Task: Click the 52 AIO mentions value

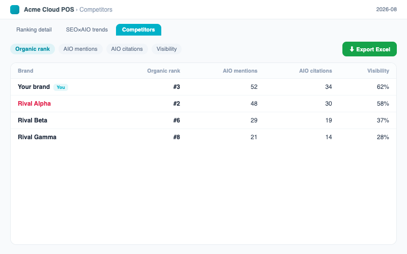Action: point(254,87)
